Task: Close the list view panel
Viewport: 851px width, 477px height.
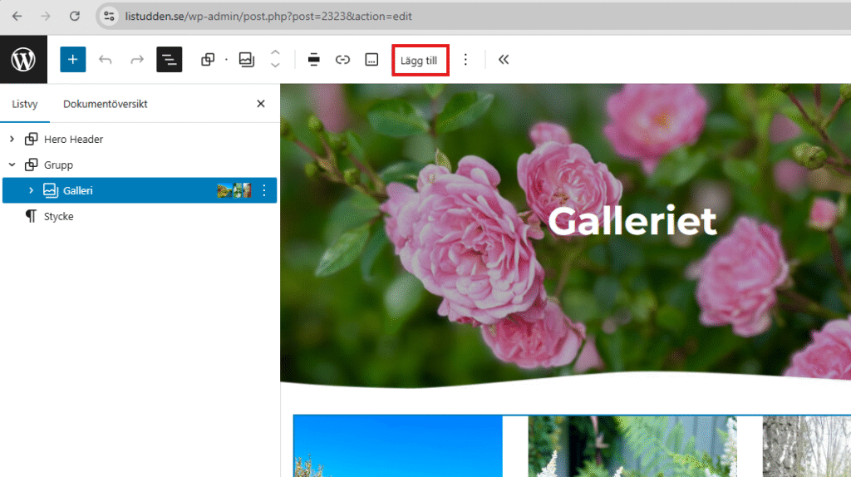Action: pos(261,104)
